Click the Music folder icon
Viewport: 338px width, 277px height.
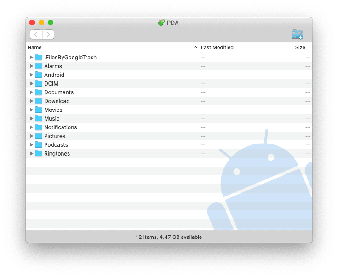click(39, 118)
